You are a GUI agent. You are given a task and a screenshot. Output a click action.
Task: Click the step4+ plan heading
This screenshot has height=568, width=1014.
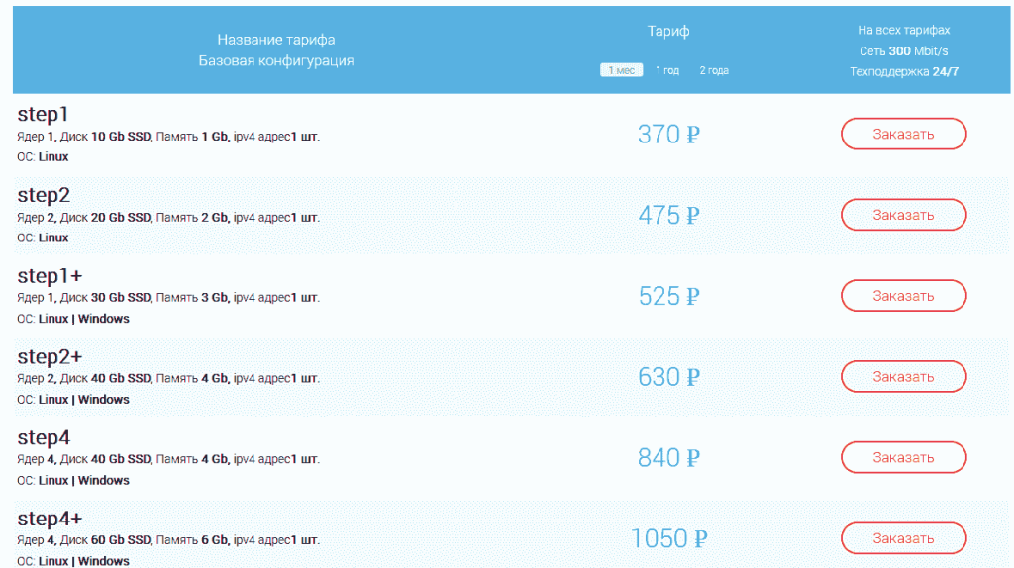click(50, 520)
